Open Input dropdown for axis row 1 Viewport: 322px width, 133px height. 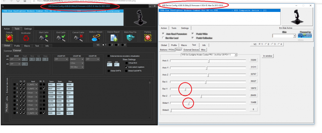32,85
